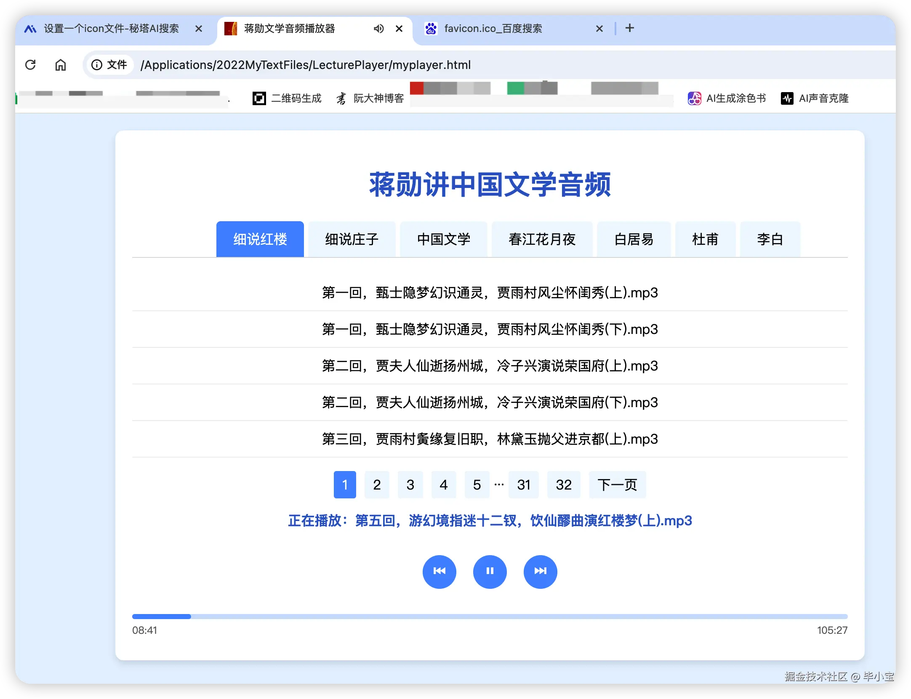Go to the browser home icon
This screenshot has height=699, width=911.
[61, 65]
